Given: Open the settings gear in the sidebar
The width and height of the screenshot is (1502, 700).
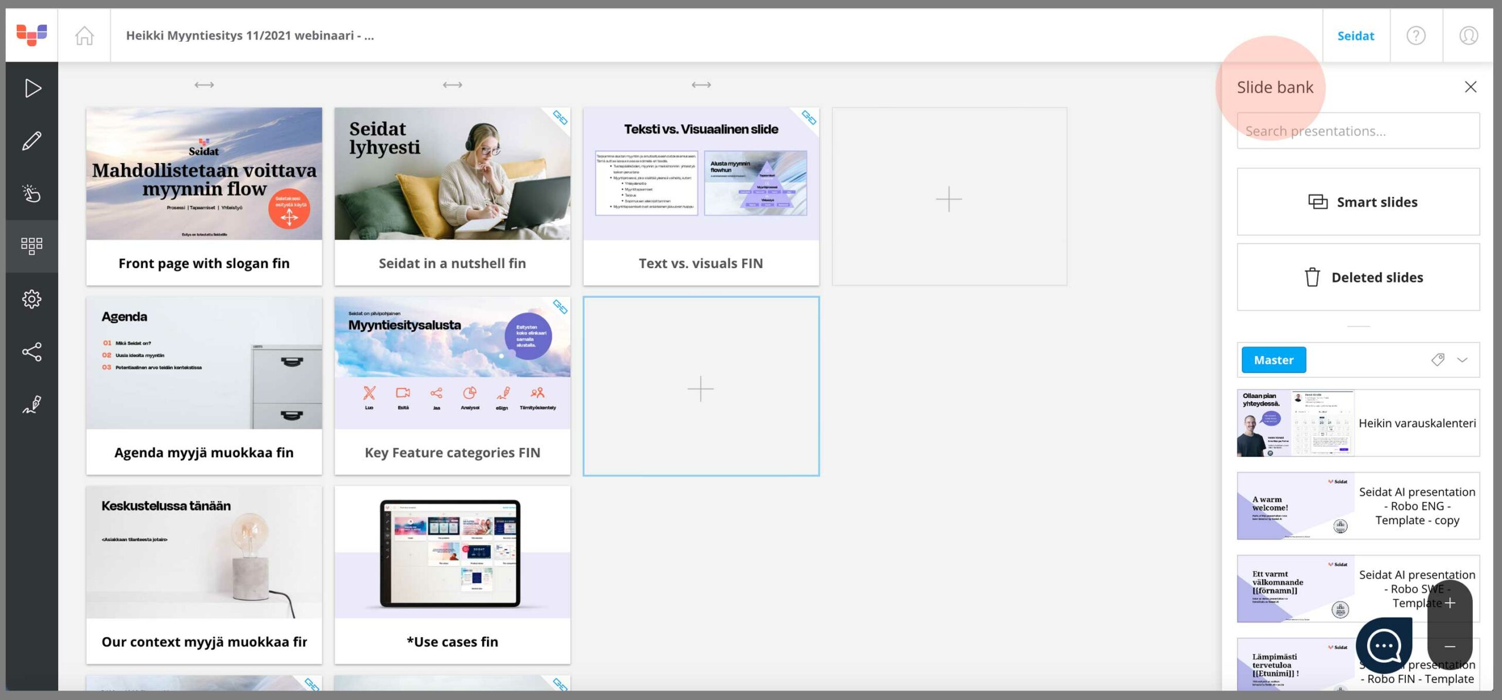Looking at the screenshot, I should 32,299.
